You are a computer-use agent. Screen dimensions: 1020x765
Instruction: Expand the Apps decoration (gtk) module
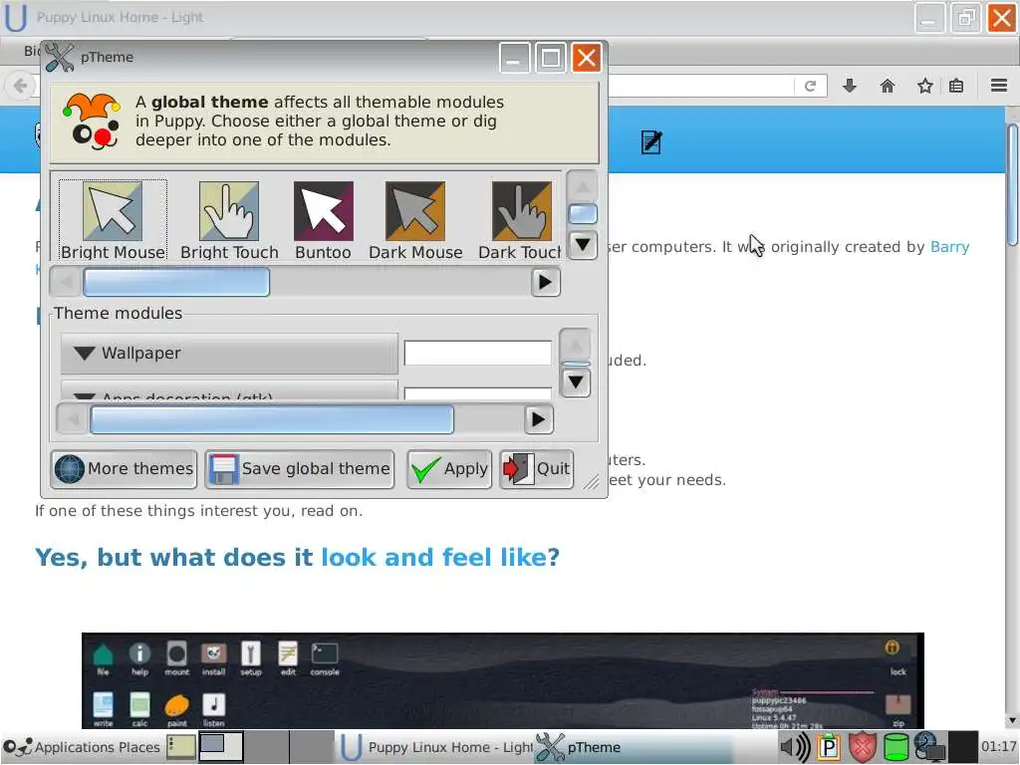point(229,390)
